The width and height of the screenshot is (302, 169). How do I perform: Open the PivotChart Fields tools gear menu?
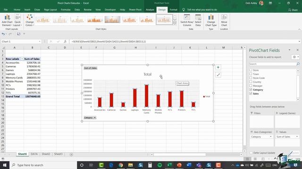[x=295, y=57]
